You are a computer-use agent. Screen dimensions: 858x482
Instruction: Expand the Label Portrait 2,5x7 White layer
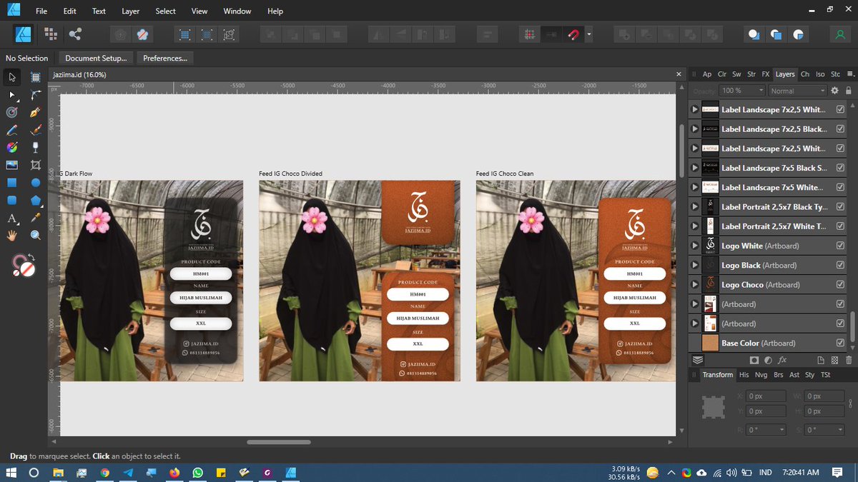(x=694, y=226)
